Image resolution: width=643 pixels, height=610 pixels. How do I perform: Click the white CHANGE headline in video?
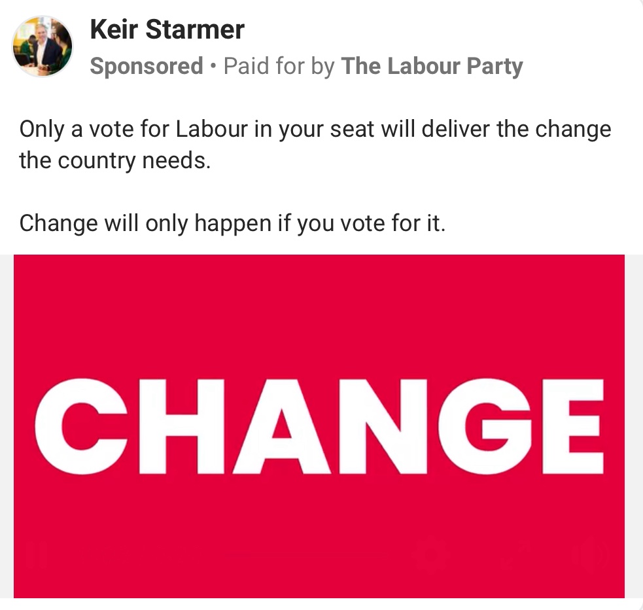coord(319,426)
